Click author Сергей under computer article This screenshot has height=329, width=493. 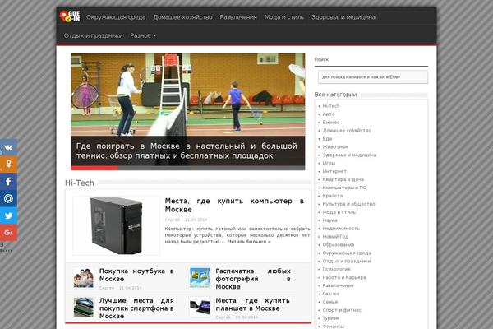(x=173, y=220)
